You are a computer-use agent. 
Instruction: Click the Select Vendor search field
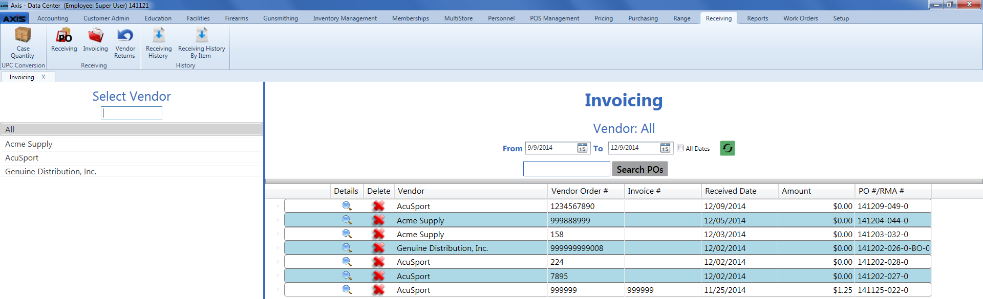[132, 113]
